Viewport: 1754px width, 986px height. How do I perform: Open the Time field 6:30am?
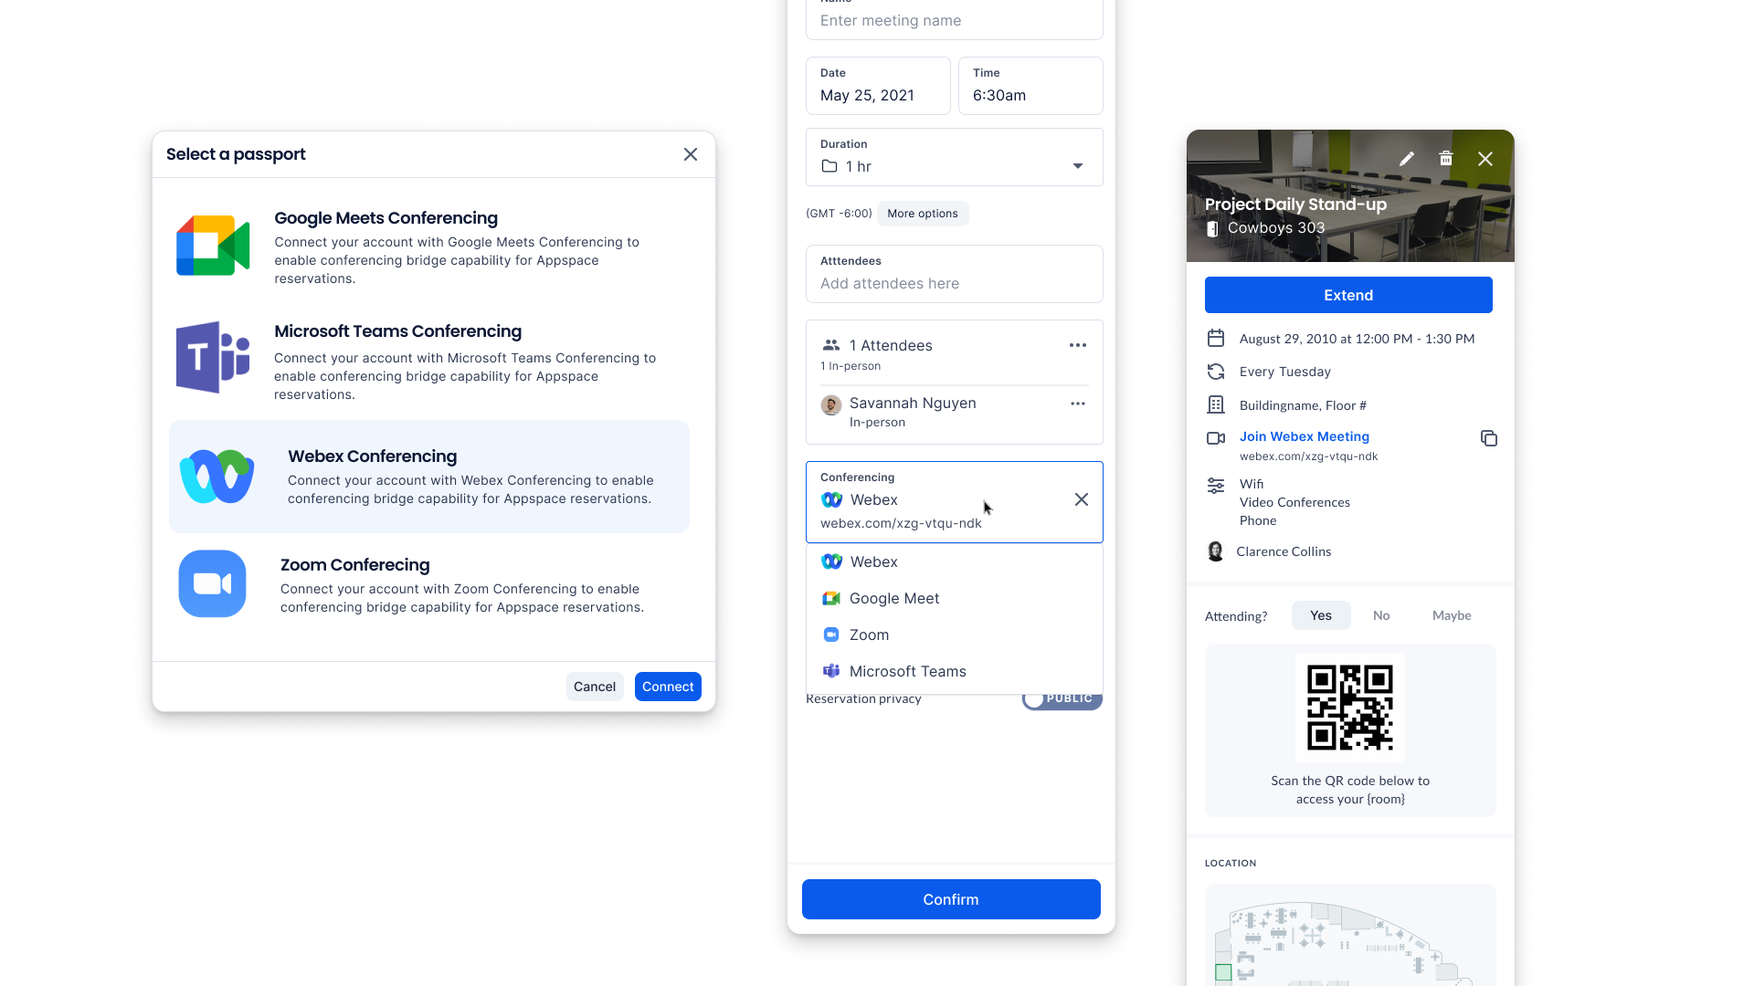click(x=1030, y=86)
